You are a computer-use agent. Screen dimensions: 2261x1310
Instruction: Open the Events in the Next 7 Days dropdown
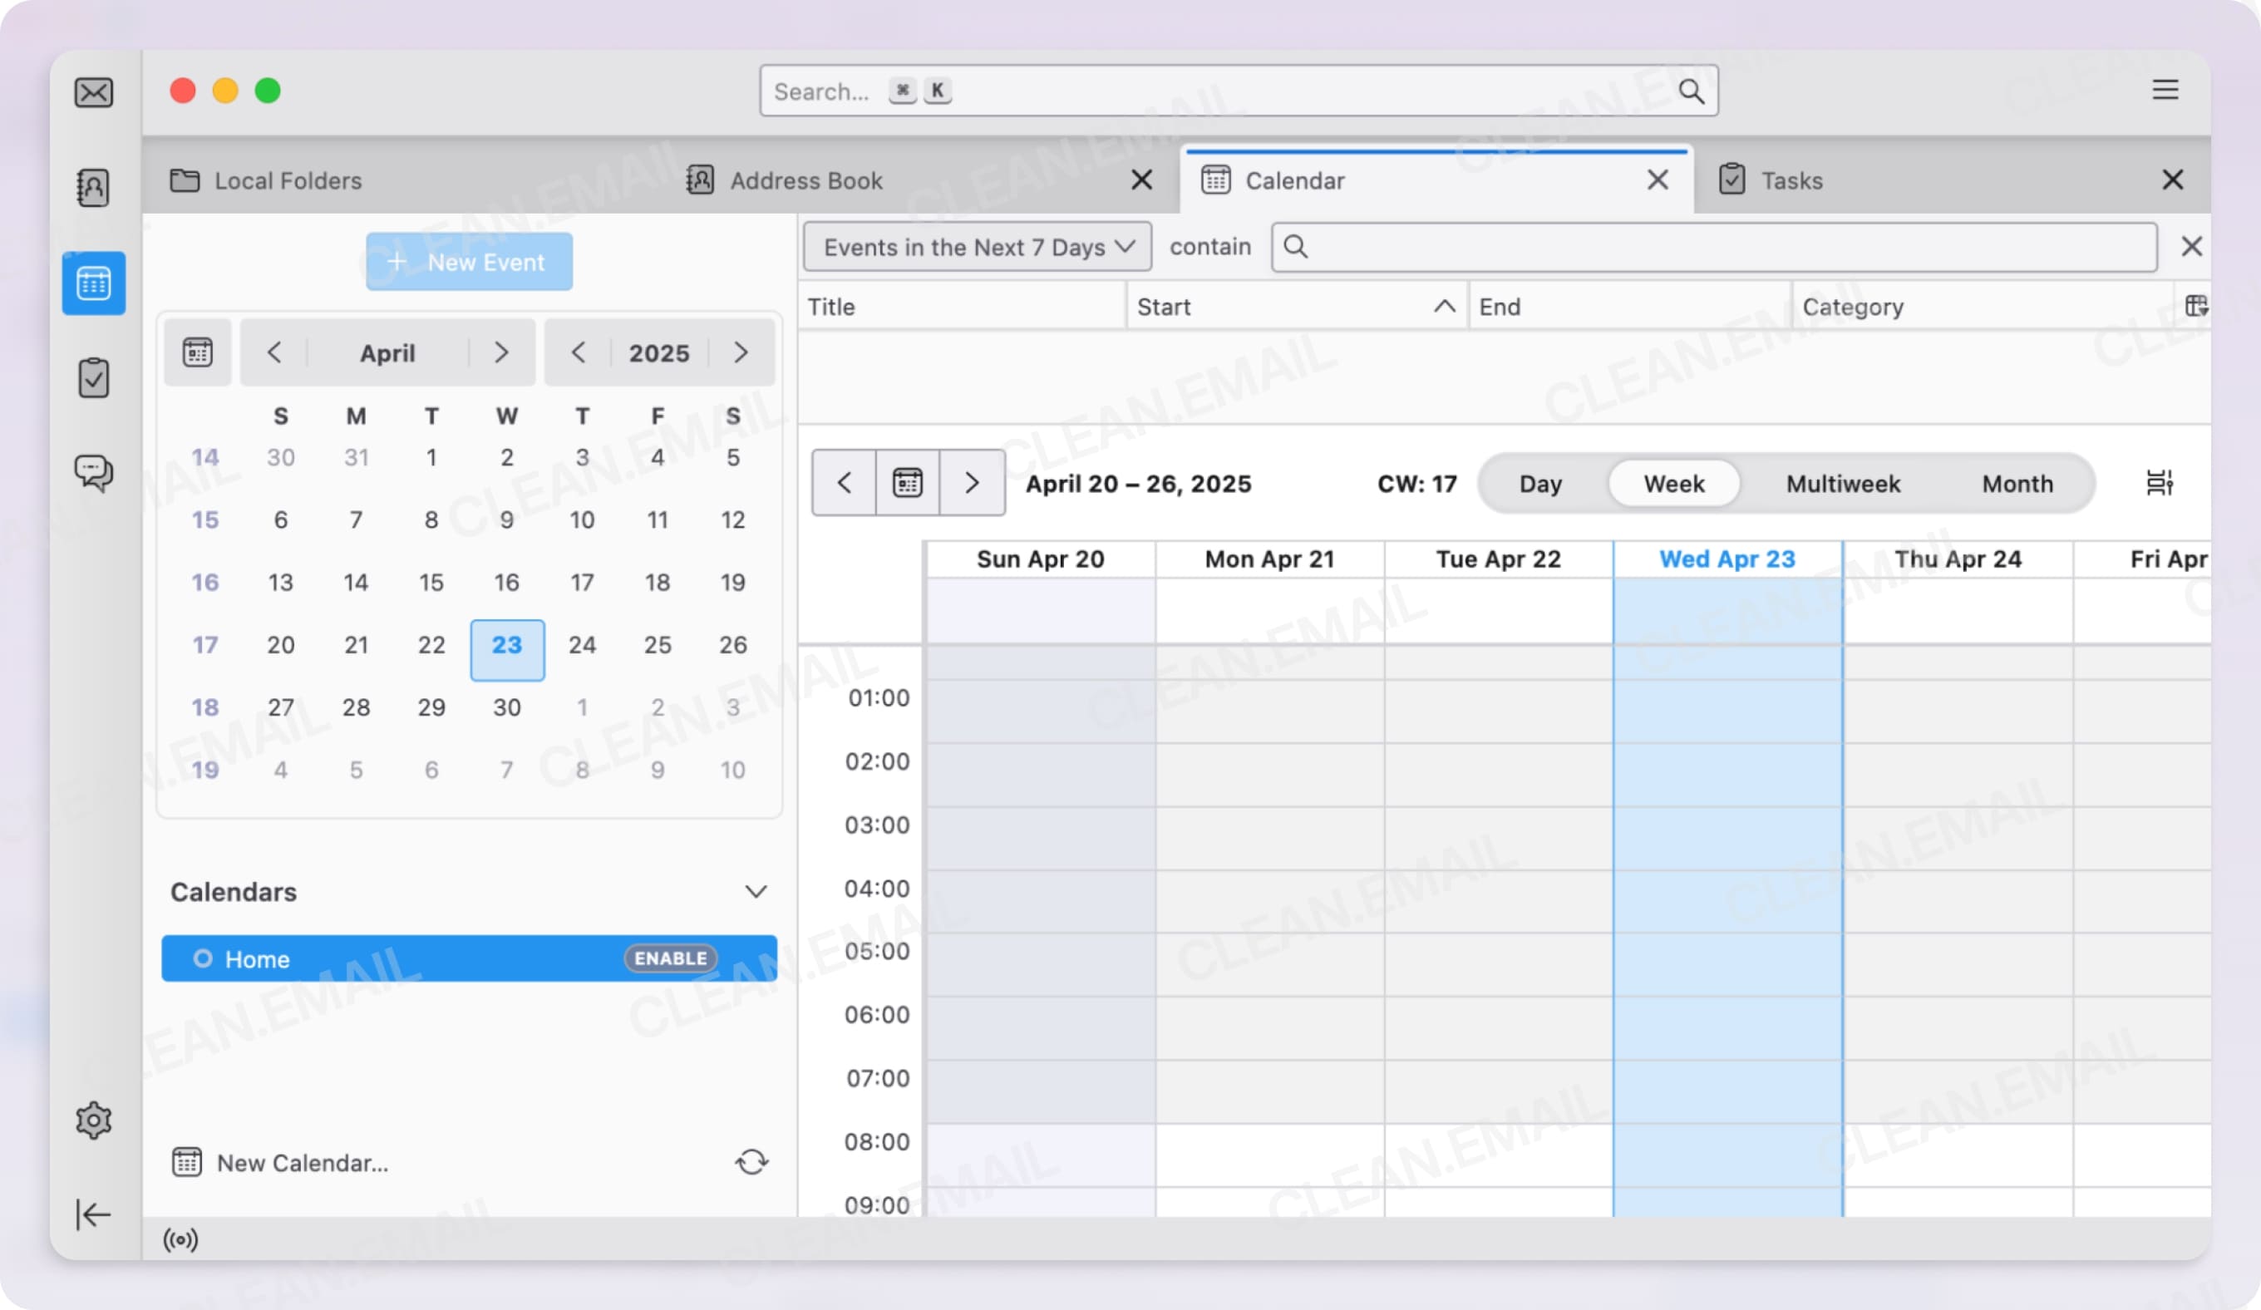(x=975, y=248)
